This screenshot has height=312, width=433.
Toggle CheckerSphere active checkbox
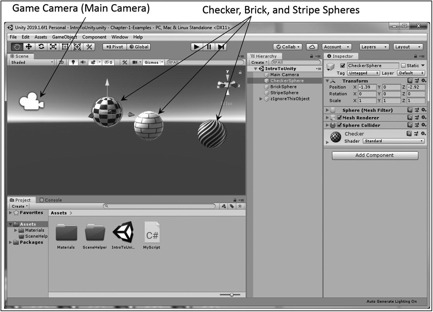(x=343, y=66)
